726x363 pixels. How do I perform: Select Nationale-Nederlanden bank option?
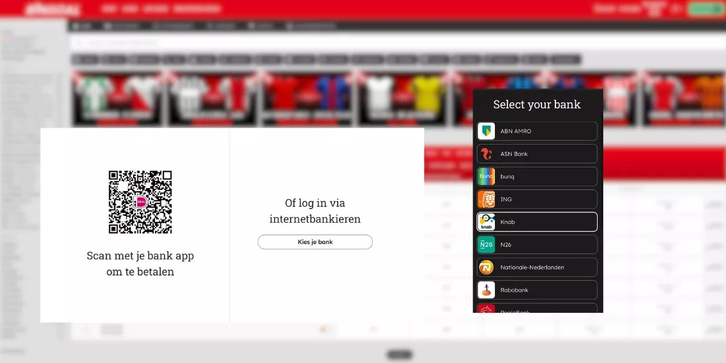coord(537,267)
